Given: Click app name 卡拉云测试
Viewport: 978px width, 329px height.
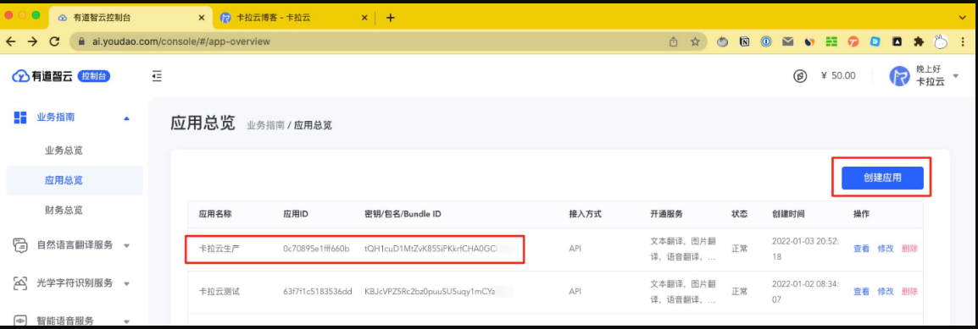Looking at the screenshot, I should pyautogui.click(x=218, y=291).
